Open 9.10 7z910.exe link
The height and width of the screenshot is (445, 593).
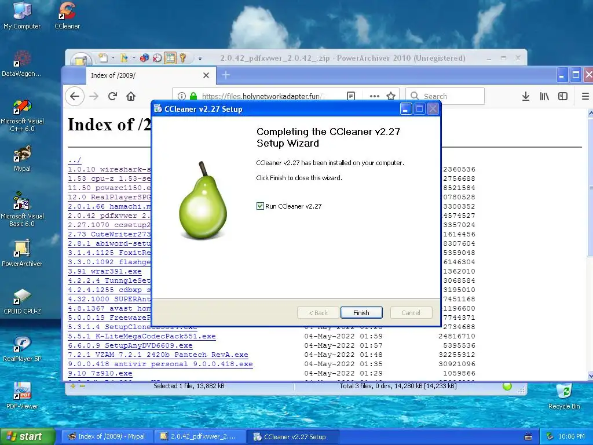click(x=100, y=373)
